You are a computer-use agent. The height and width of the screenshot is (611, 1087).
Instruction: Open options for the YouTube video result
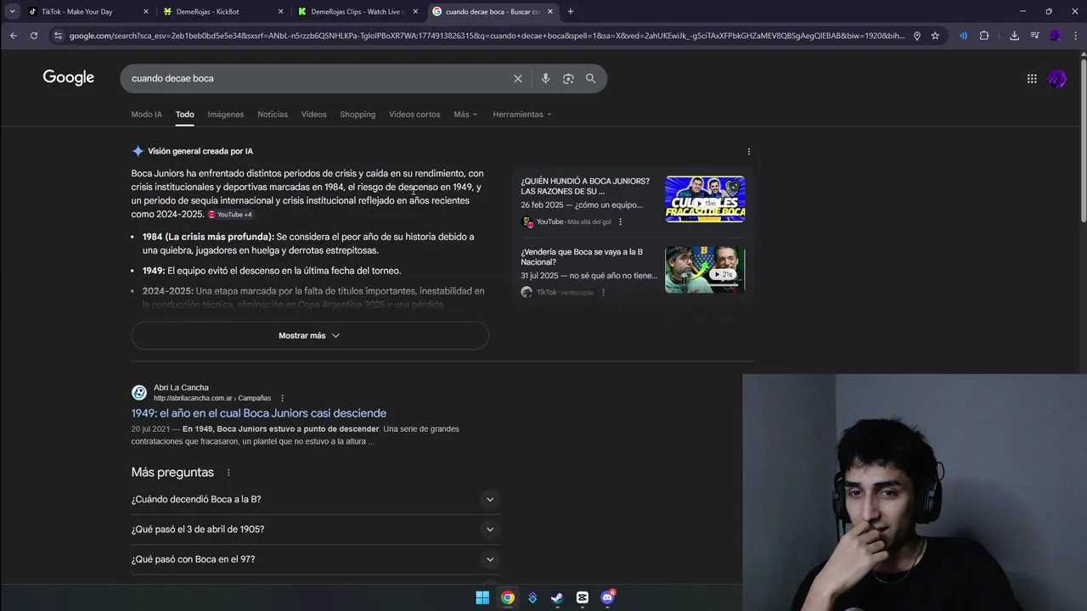click(621, 221)
